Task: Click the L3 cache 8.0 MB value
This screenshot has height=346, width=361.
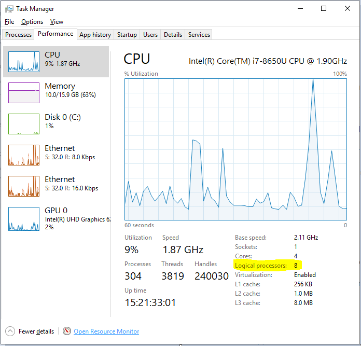Action: [303, 303]
